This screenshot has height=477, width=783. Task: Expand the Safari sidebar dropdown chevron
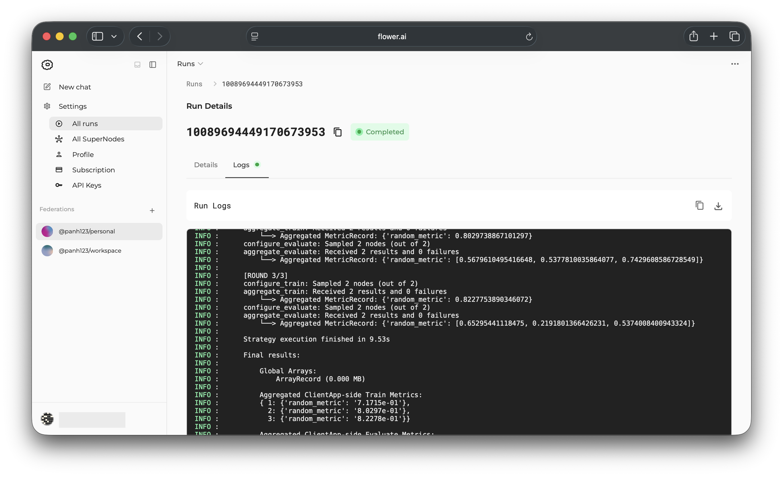click(114, 37)
